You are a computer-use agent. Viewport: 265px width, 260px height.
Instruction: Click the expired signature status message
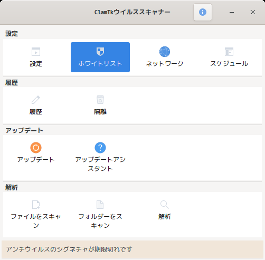(69, 249)
